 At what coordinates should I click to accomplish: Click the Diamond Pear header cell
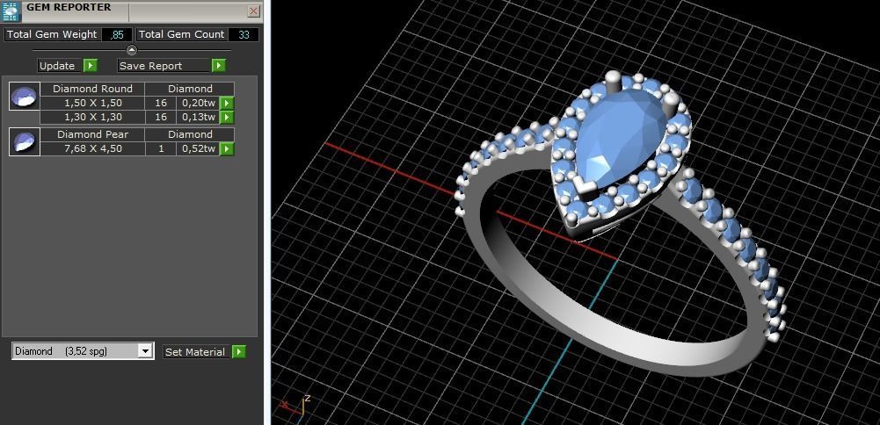[x=92, y=134]
